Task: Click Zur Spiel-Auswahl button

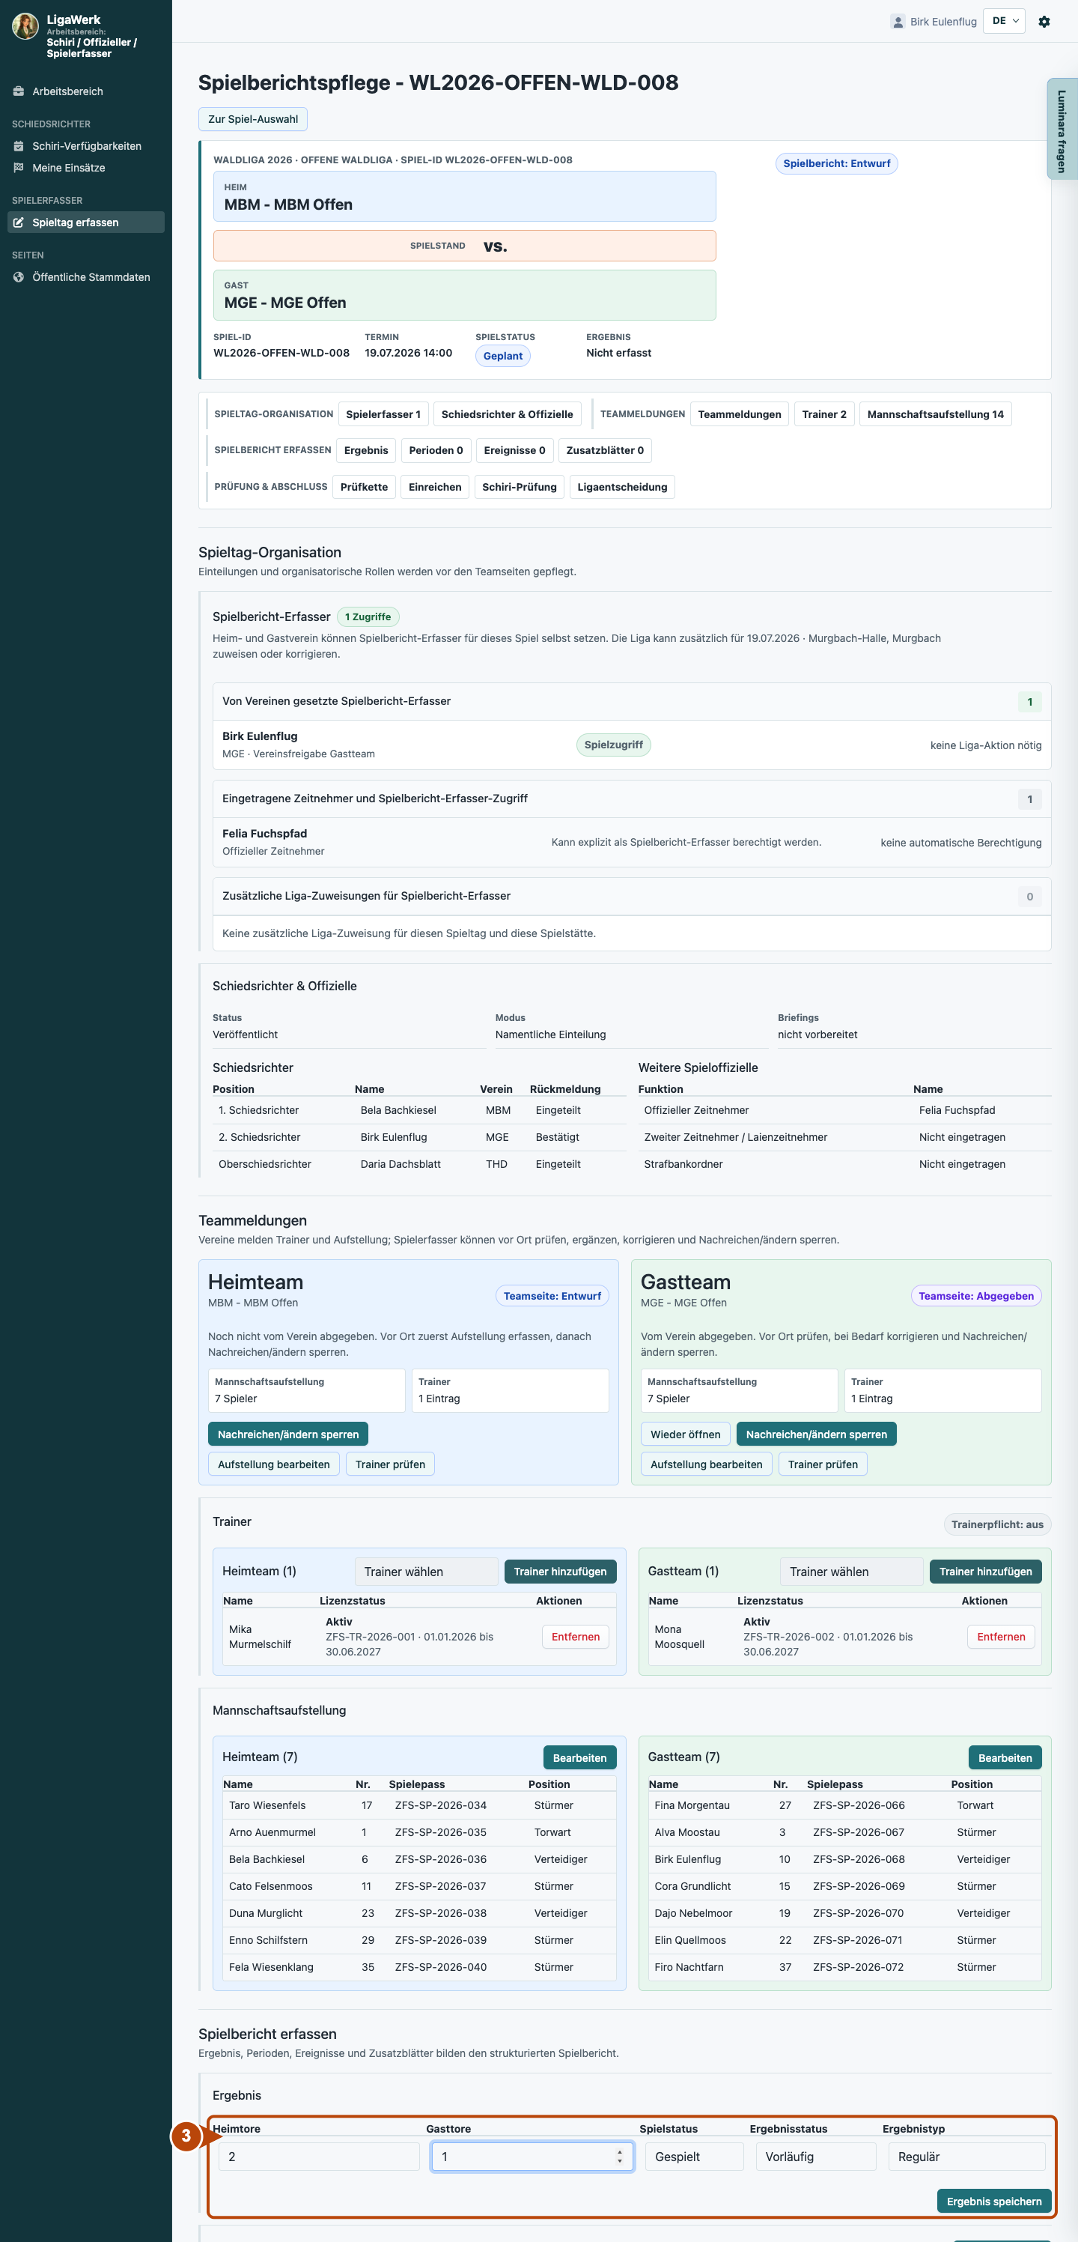Action: tap(253, 119)
